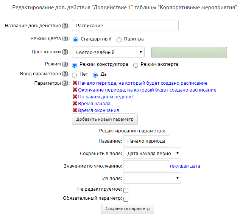Delete the 'Время окончания' parameter with red X

pyautogui.click(x=75, y=110)
